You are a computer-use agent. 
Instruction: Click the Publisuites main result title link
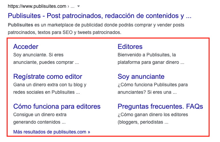pos(99,16)
